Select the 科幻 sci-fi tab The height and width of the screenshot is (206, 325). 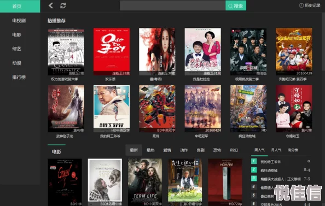point(234,150)
